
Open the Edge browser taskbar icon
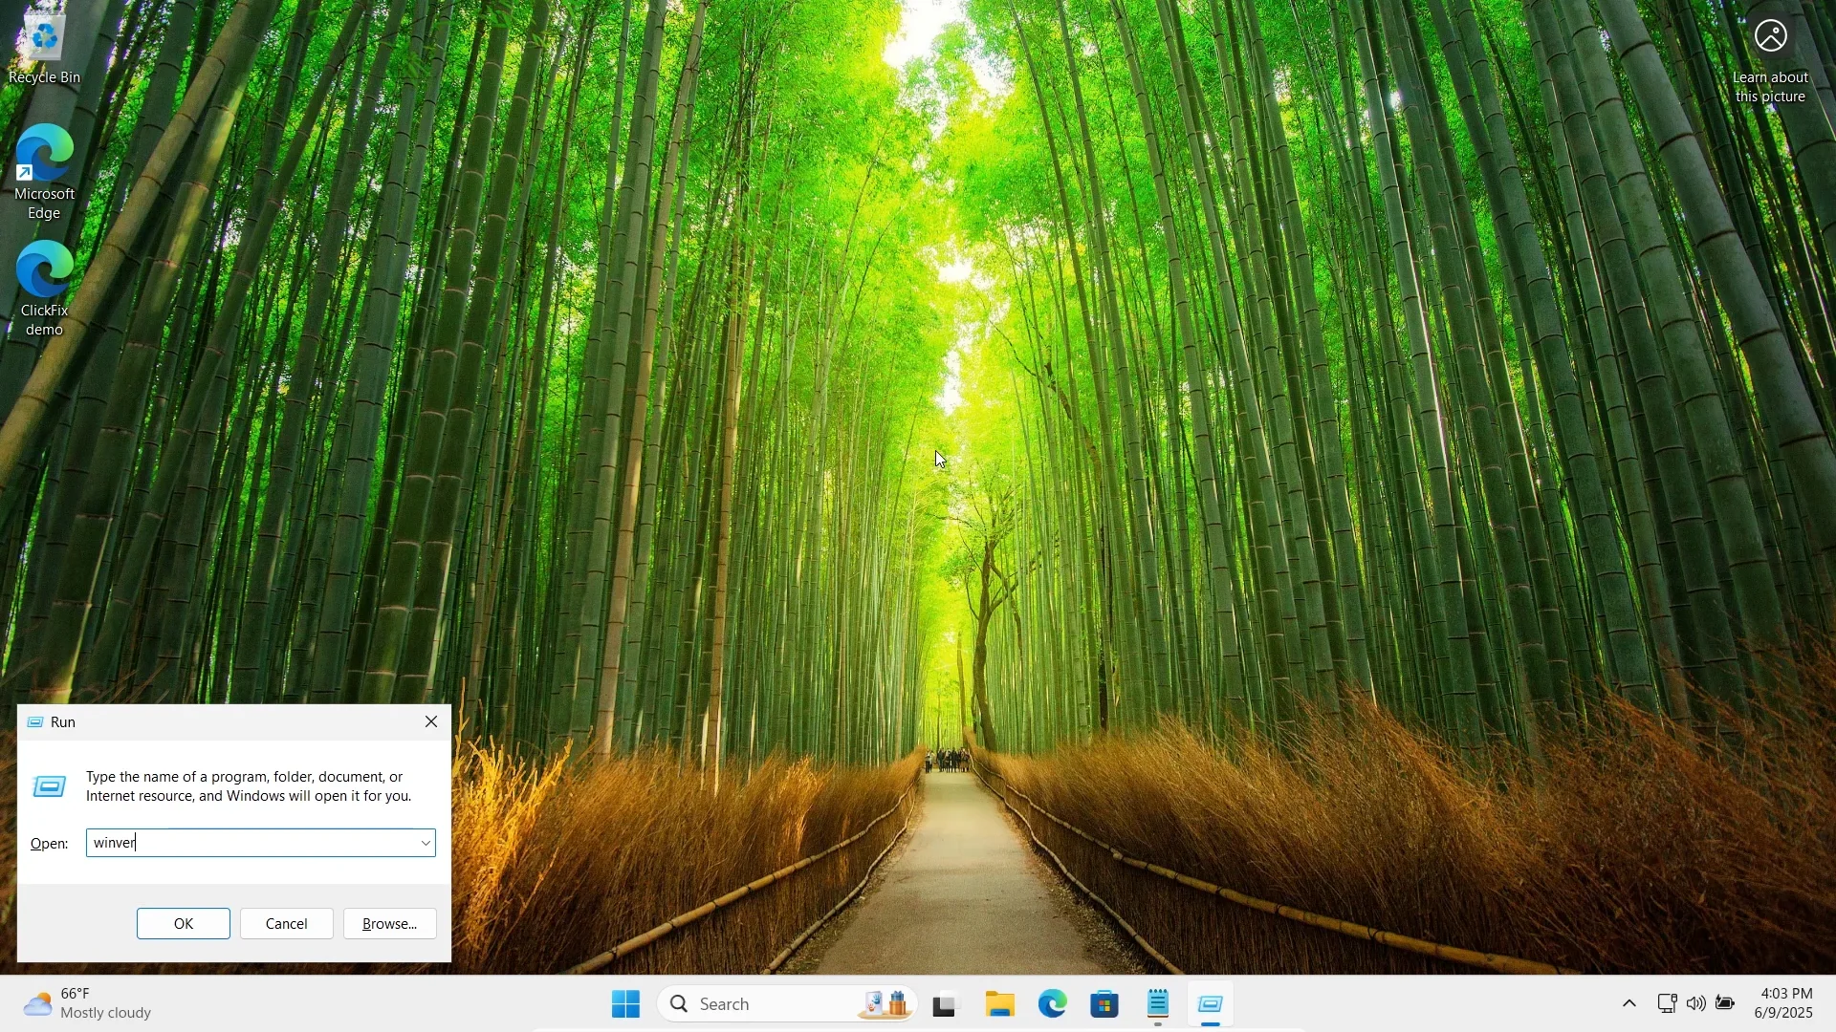(x=1053, y=1004)
